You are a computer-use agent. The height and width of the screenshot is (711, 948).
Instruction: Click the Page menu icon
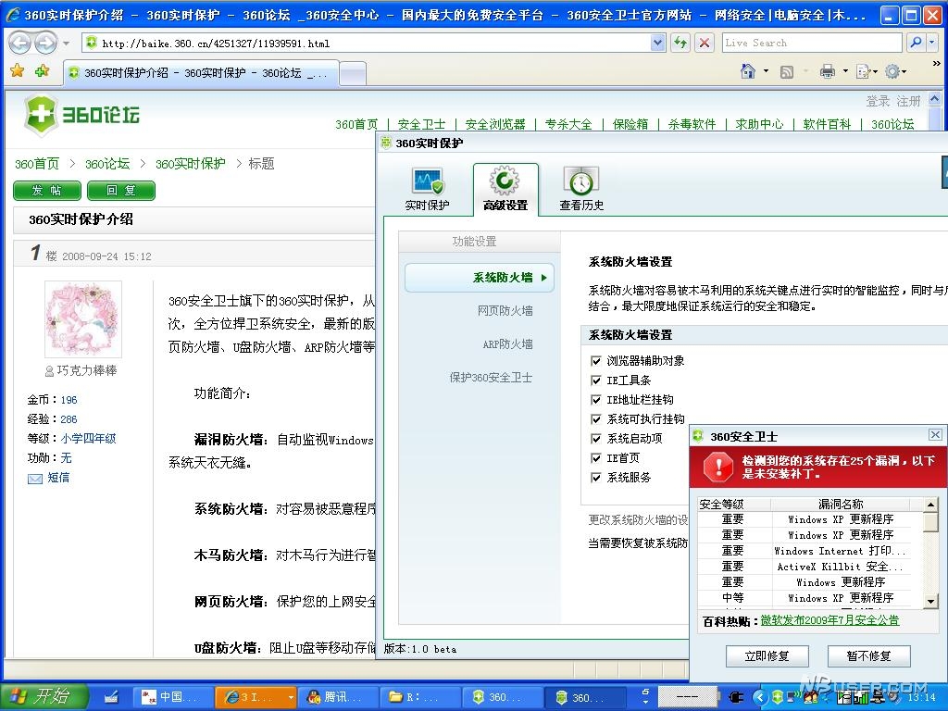point(864,71)
